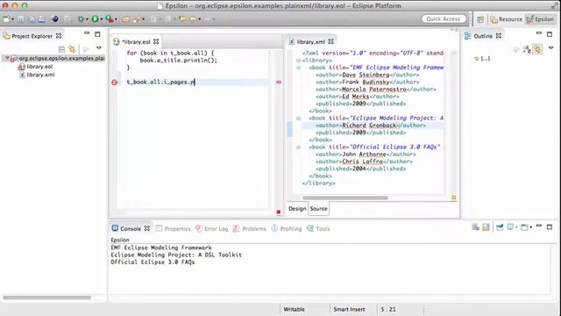Click the XML editor horizontal scrollbar
561x316 pixels.
[345, 197]
